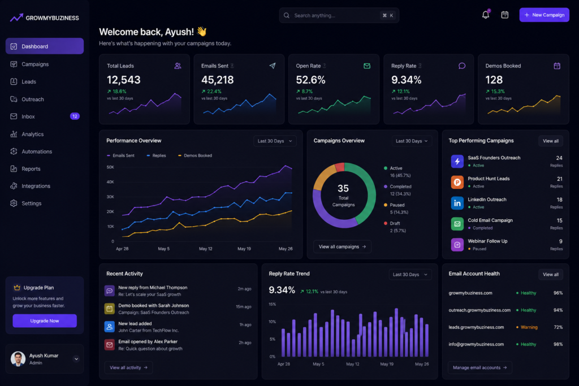Open Analytics in sidebar
The image size is (579, 386).
coord(44,135)
